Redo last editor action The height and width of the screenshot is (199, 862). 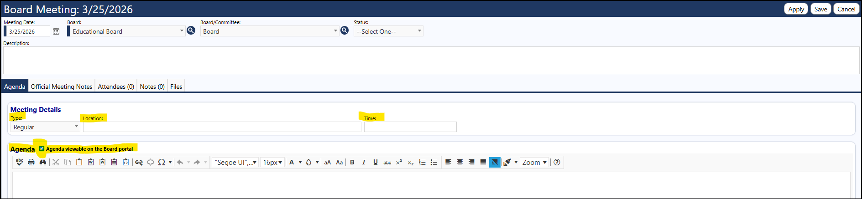197,162
